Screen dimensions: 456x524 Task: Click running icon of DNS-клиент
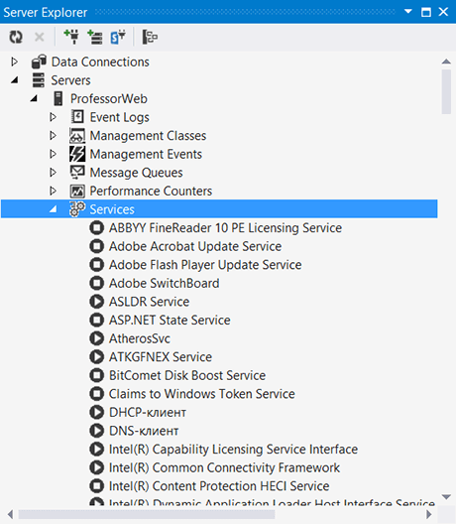tap(97, 431)
